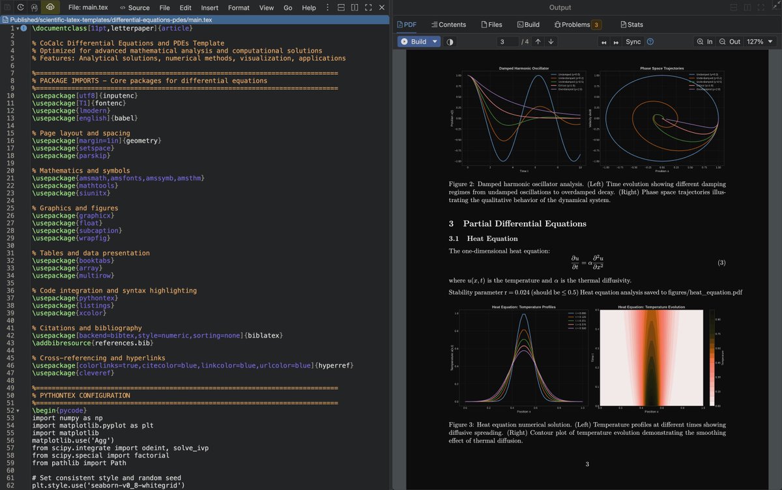
Task: Enter fullscreen using the expand icon
Action: [368, 7]
